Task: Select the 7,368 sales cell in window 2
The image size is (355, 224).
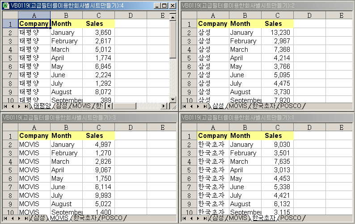Action: point(277,49)
